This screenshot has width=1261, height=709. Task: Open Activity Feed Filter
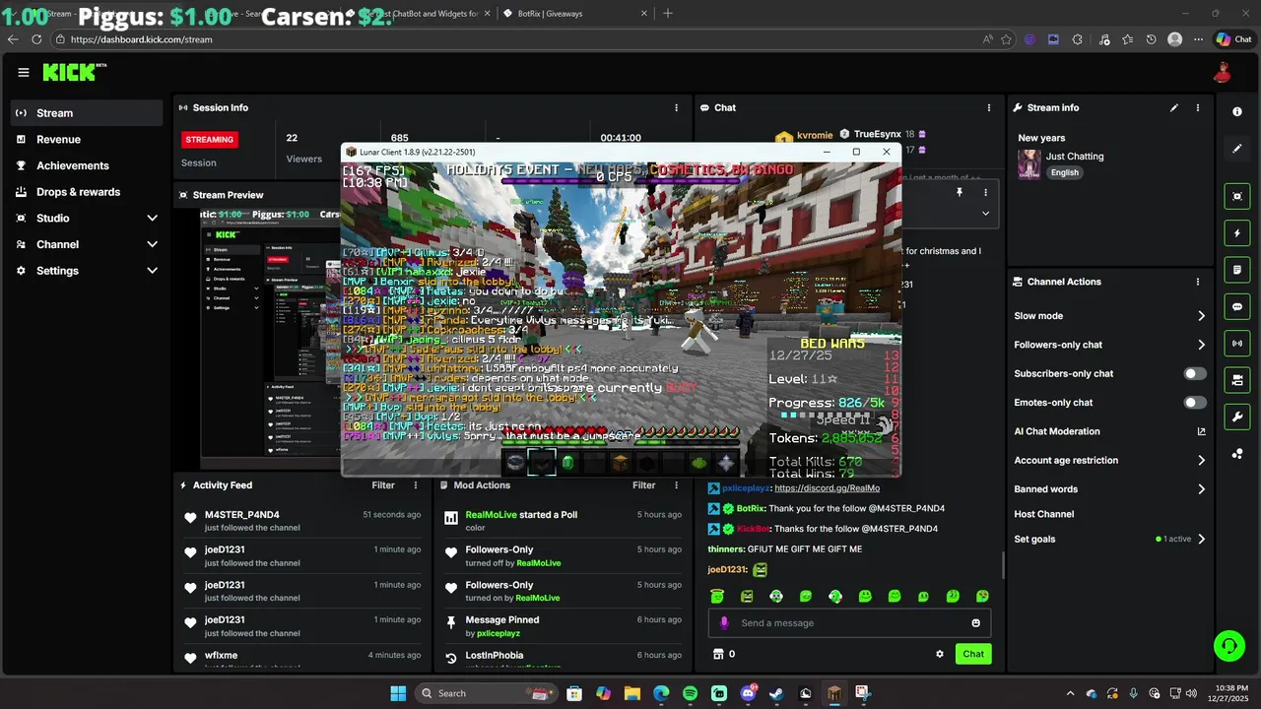click(383, 485)
